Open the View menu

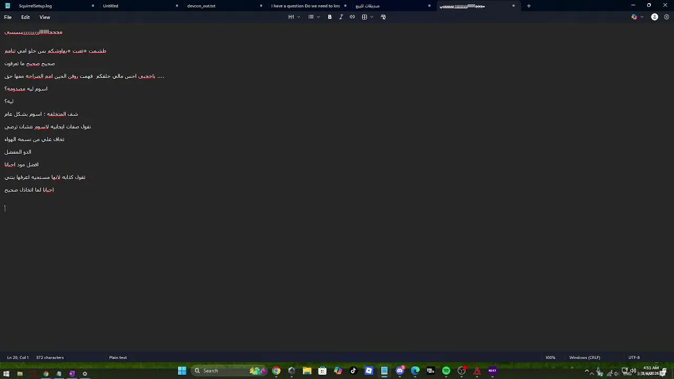(45, 17)
